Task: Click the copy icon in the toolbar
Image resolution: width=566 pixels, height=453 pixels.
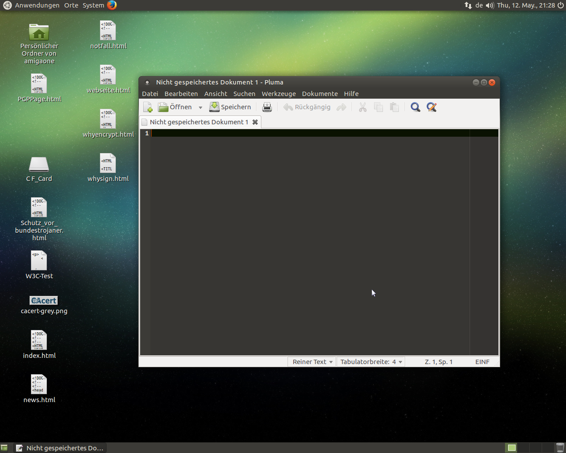Action: (379, 107)
